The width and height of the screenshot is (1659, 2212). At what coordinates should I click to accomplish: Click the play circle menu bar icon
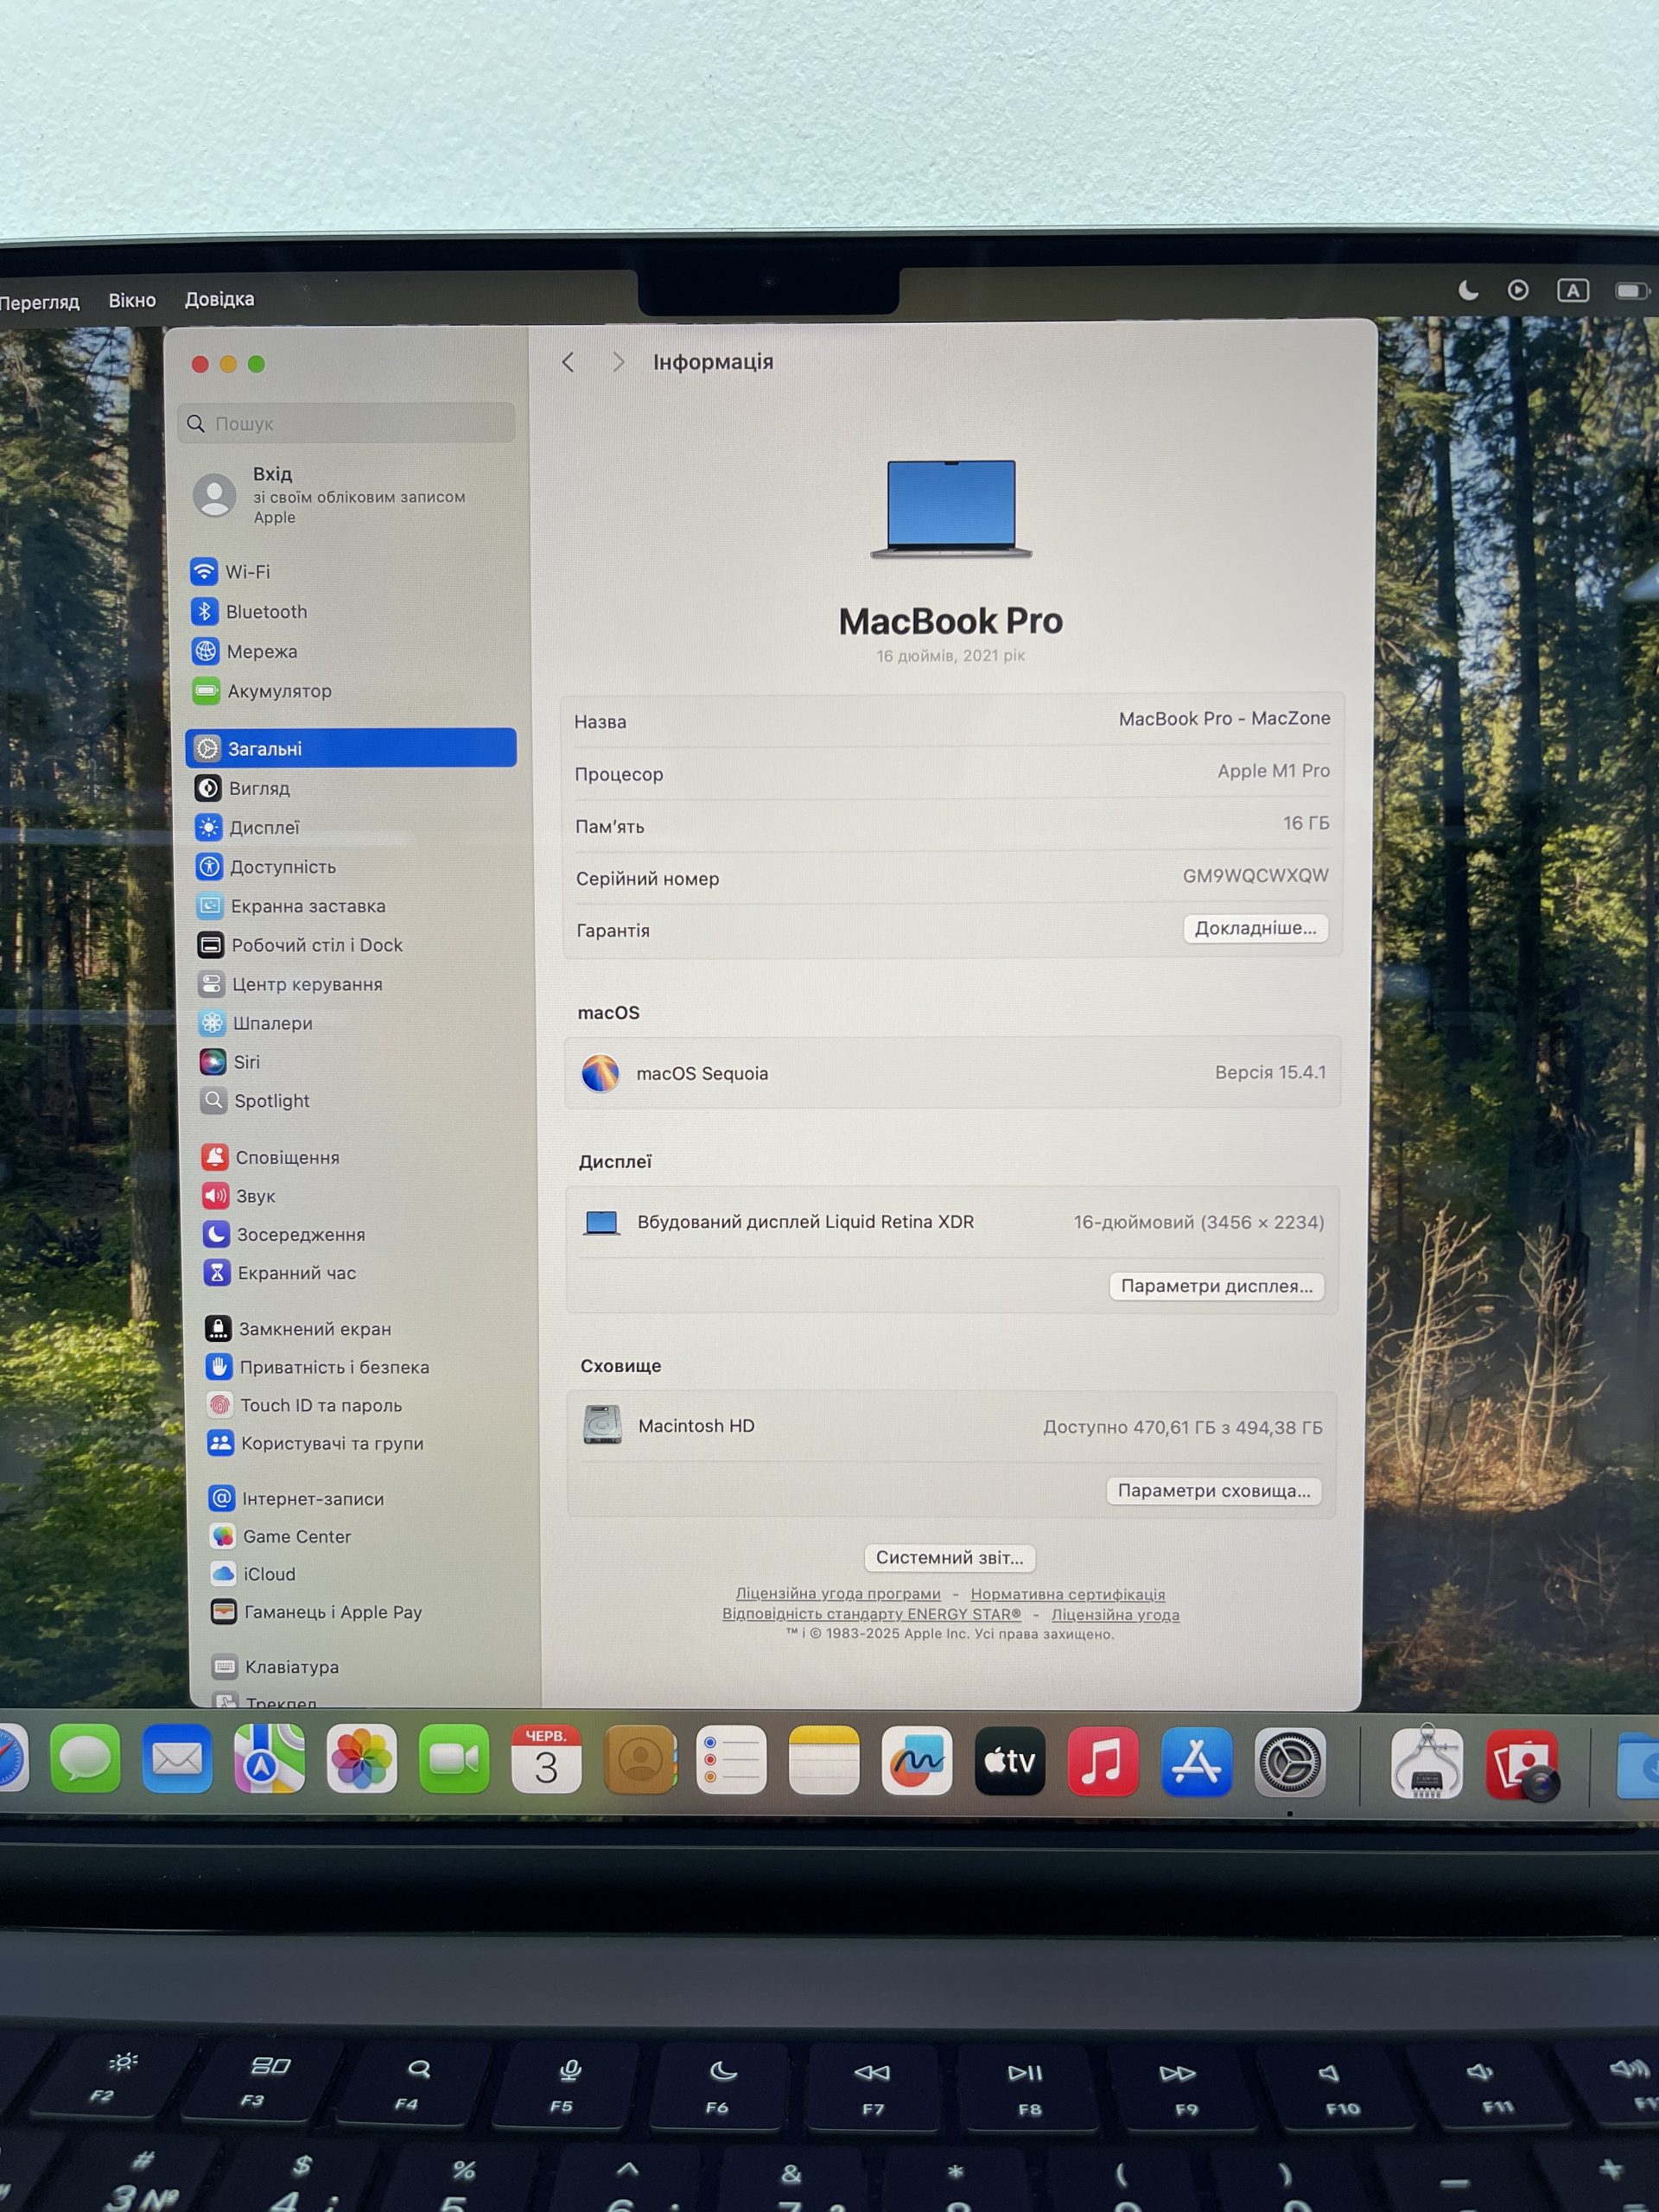coord(1518,290)
